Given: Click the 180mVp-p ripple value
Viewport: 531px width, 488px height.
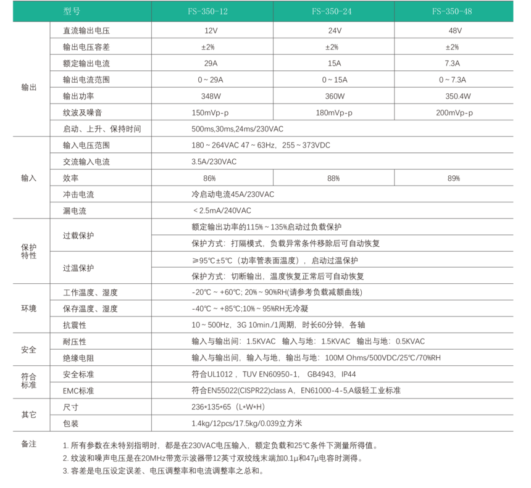Looking at the screenshot, I should pos(334,113).
